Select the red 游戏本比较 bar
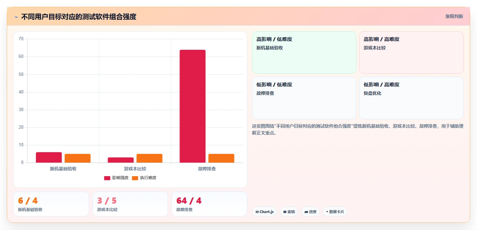 pos(121,160)
